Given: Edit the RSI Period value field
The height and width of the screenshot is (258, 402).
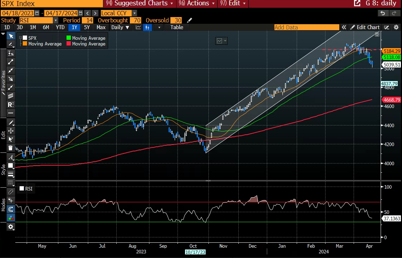Looking at the screenshot, I should tap(88, 20).
